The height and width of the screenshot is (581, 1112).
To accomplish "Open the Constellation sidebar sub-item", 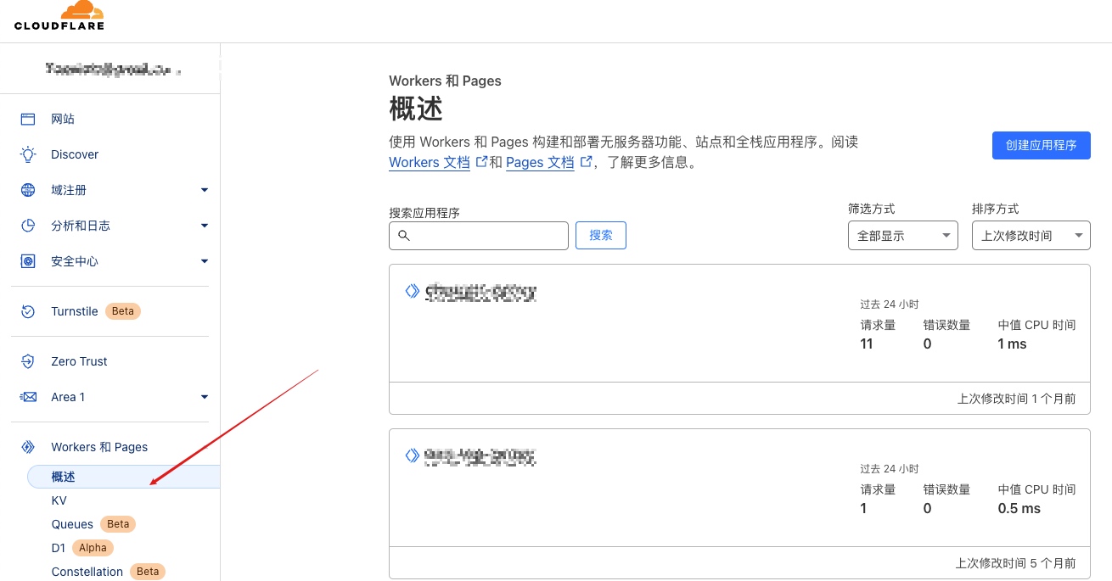I will pyautogui.click(x=87, y=572).
